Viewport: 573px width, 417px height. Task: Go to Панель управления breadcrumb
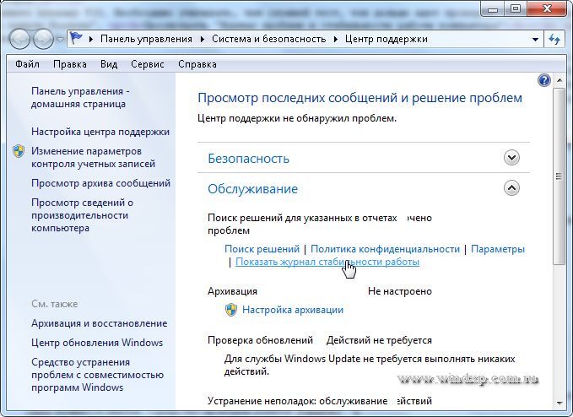click(146, 39)
